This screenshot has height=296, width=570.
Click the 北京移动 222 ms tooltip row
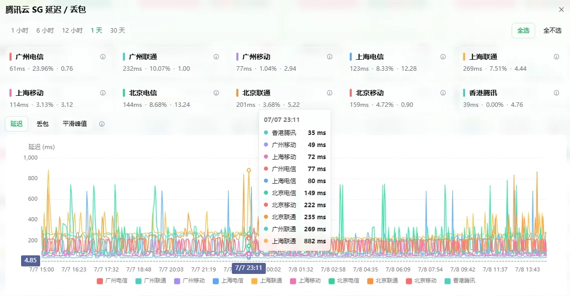coord(295,205)
